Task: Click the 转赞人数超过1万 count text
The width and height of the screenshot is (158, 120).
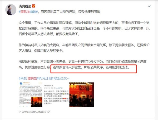Action: pos(40,112)
